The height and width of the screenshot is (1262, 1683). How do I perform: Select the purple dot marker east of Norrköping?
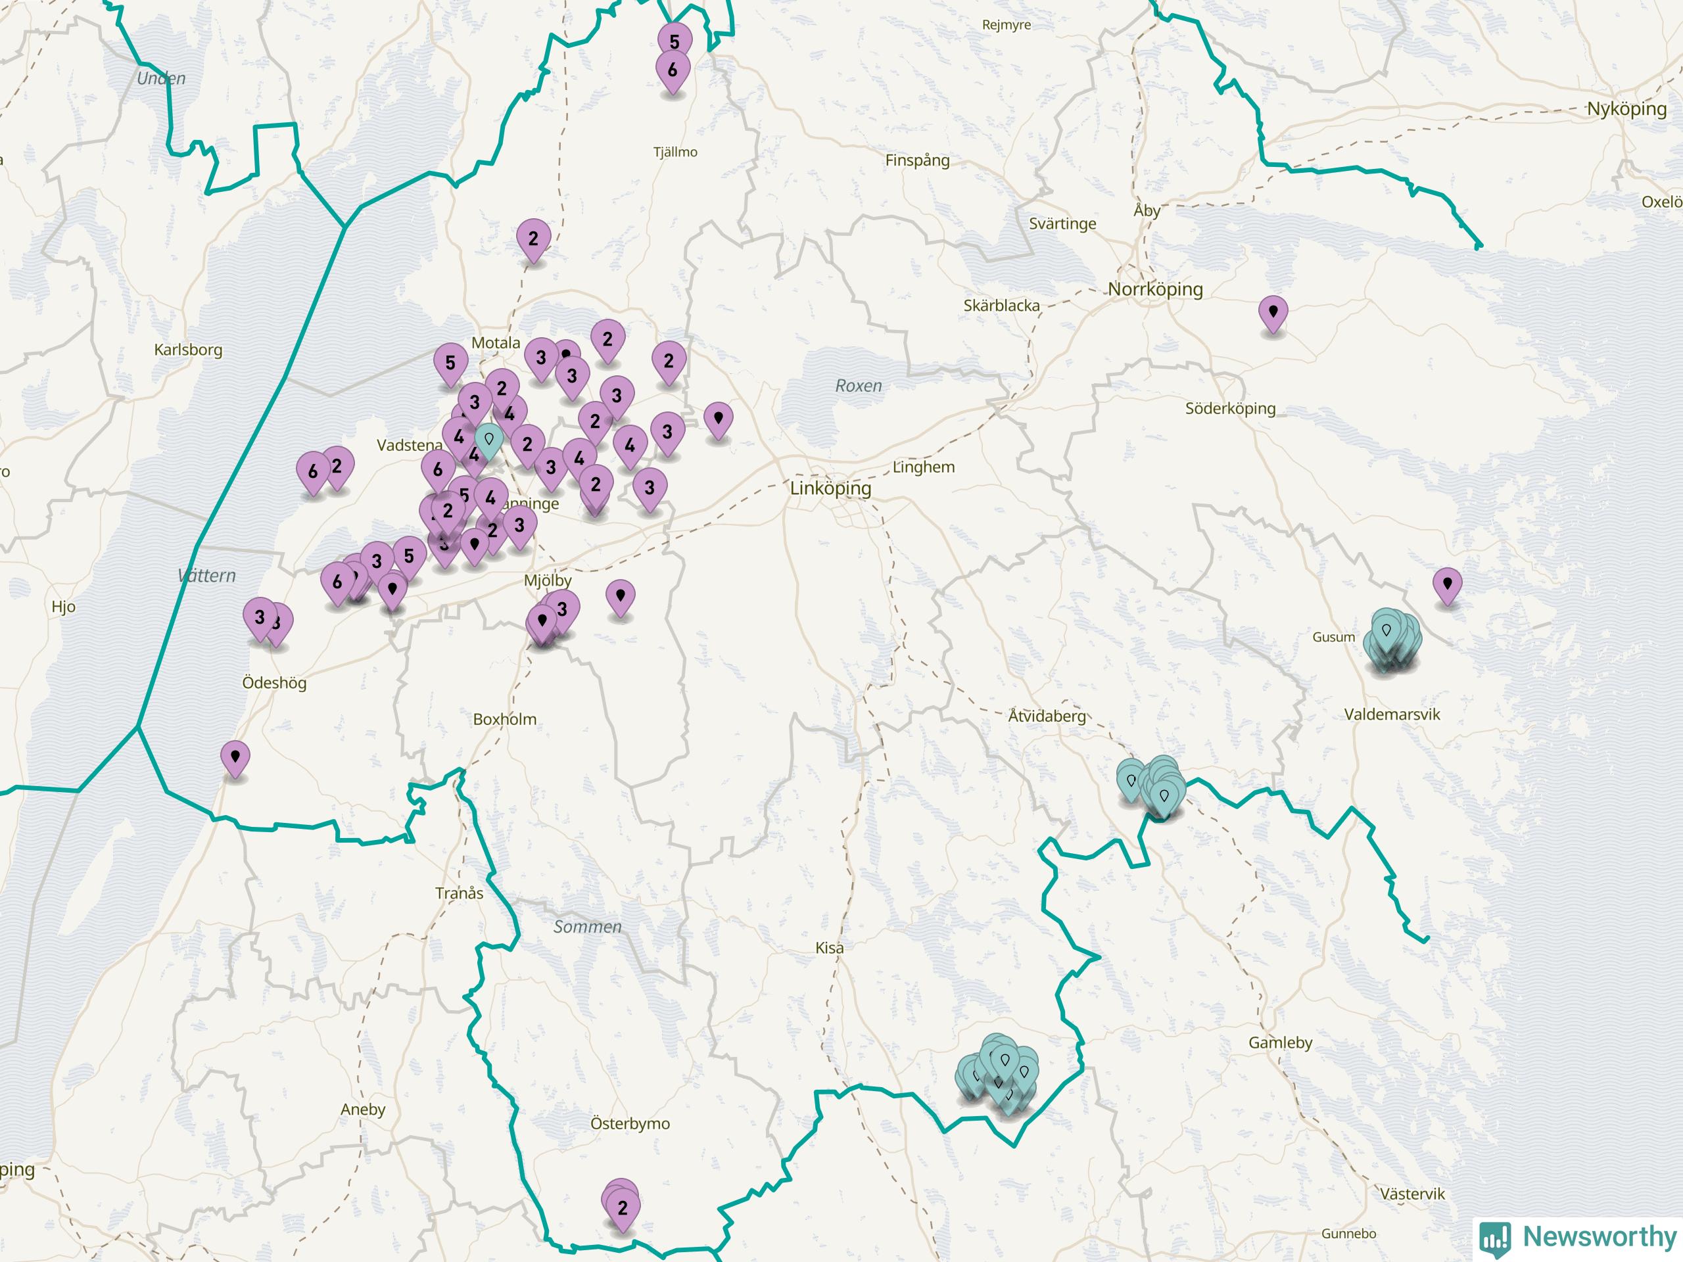[1273, 313]
